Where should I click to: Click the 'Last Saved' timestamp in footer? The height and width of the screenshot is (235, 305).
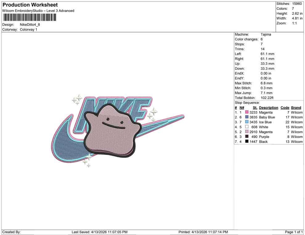(100, 232)
